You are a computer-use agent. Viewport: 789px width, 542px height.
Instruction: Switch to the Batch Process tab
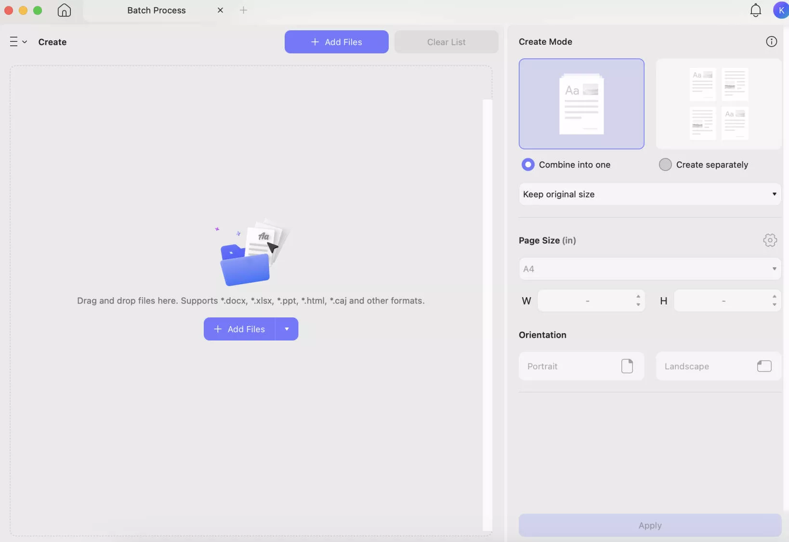pos(157,10)
